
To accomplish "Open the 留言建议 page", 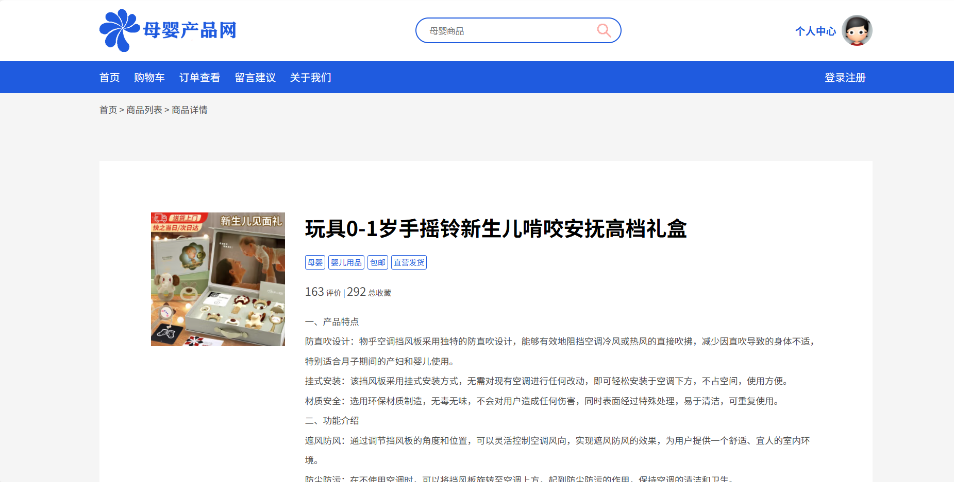I will 255,78.
